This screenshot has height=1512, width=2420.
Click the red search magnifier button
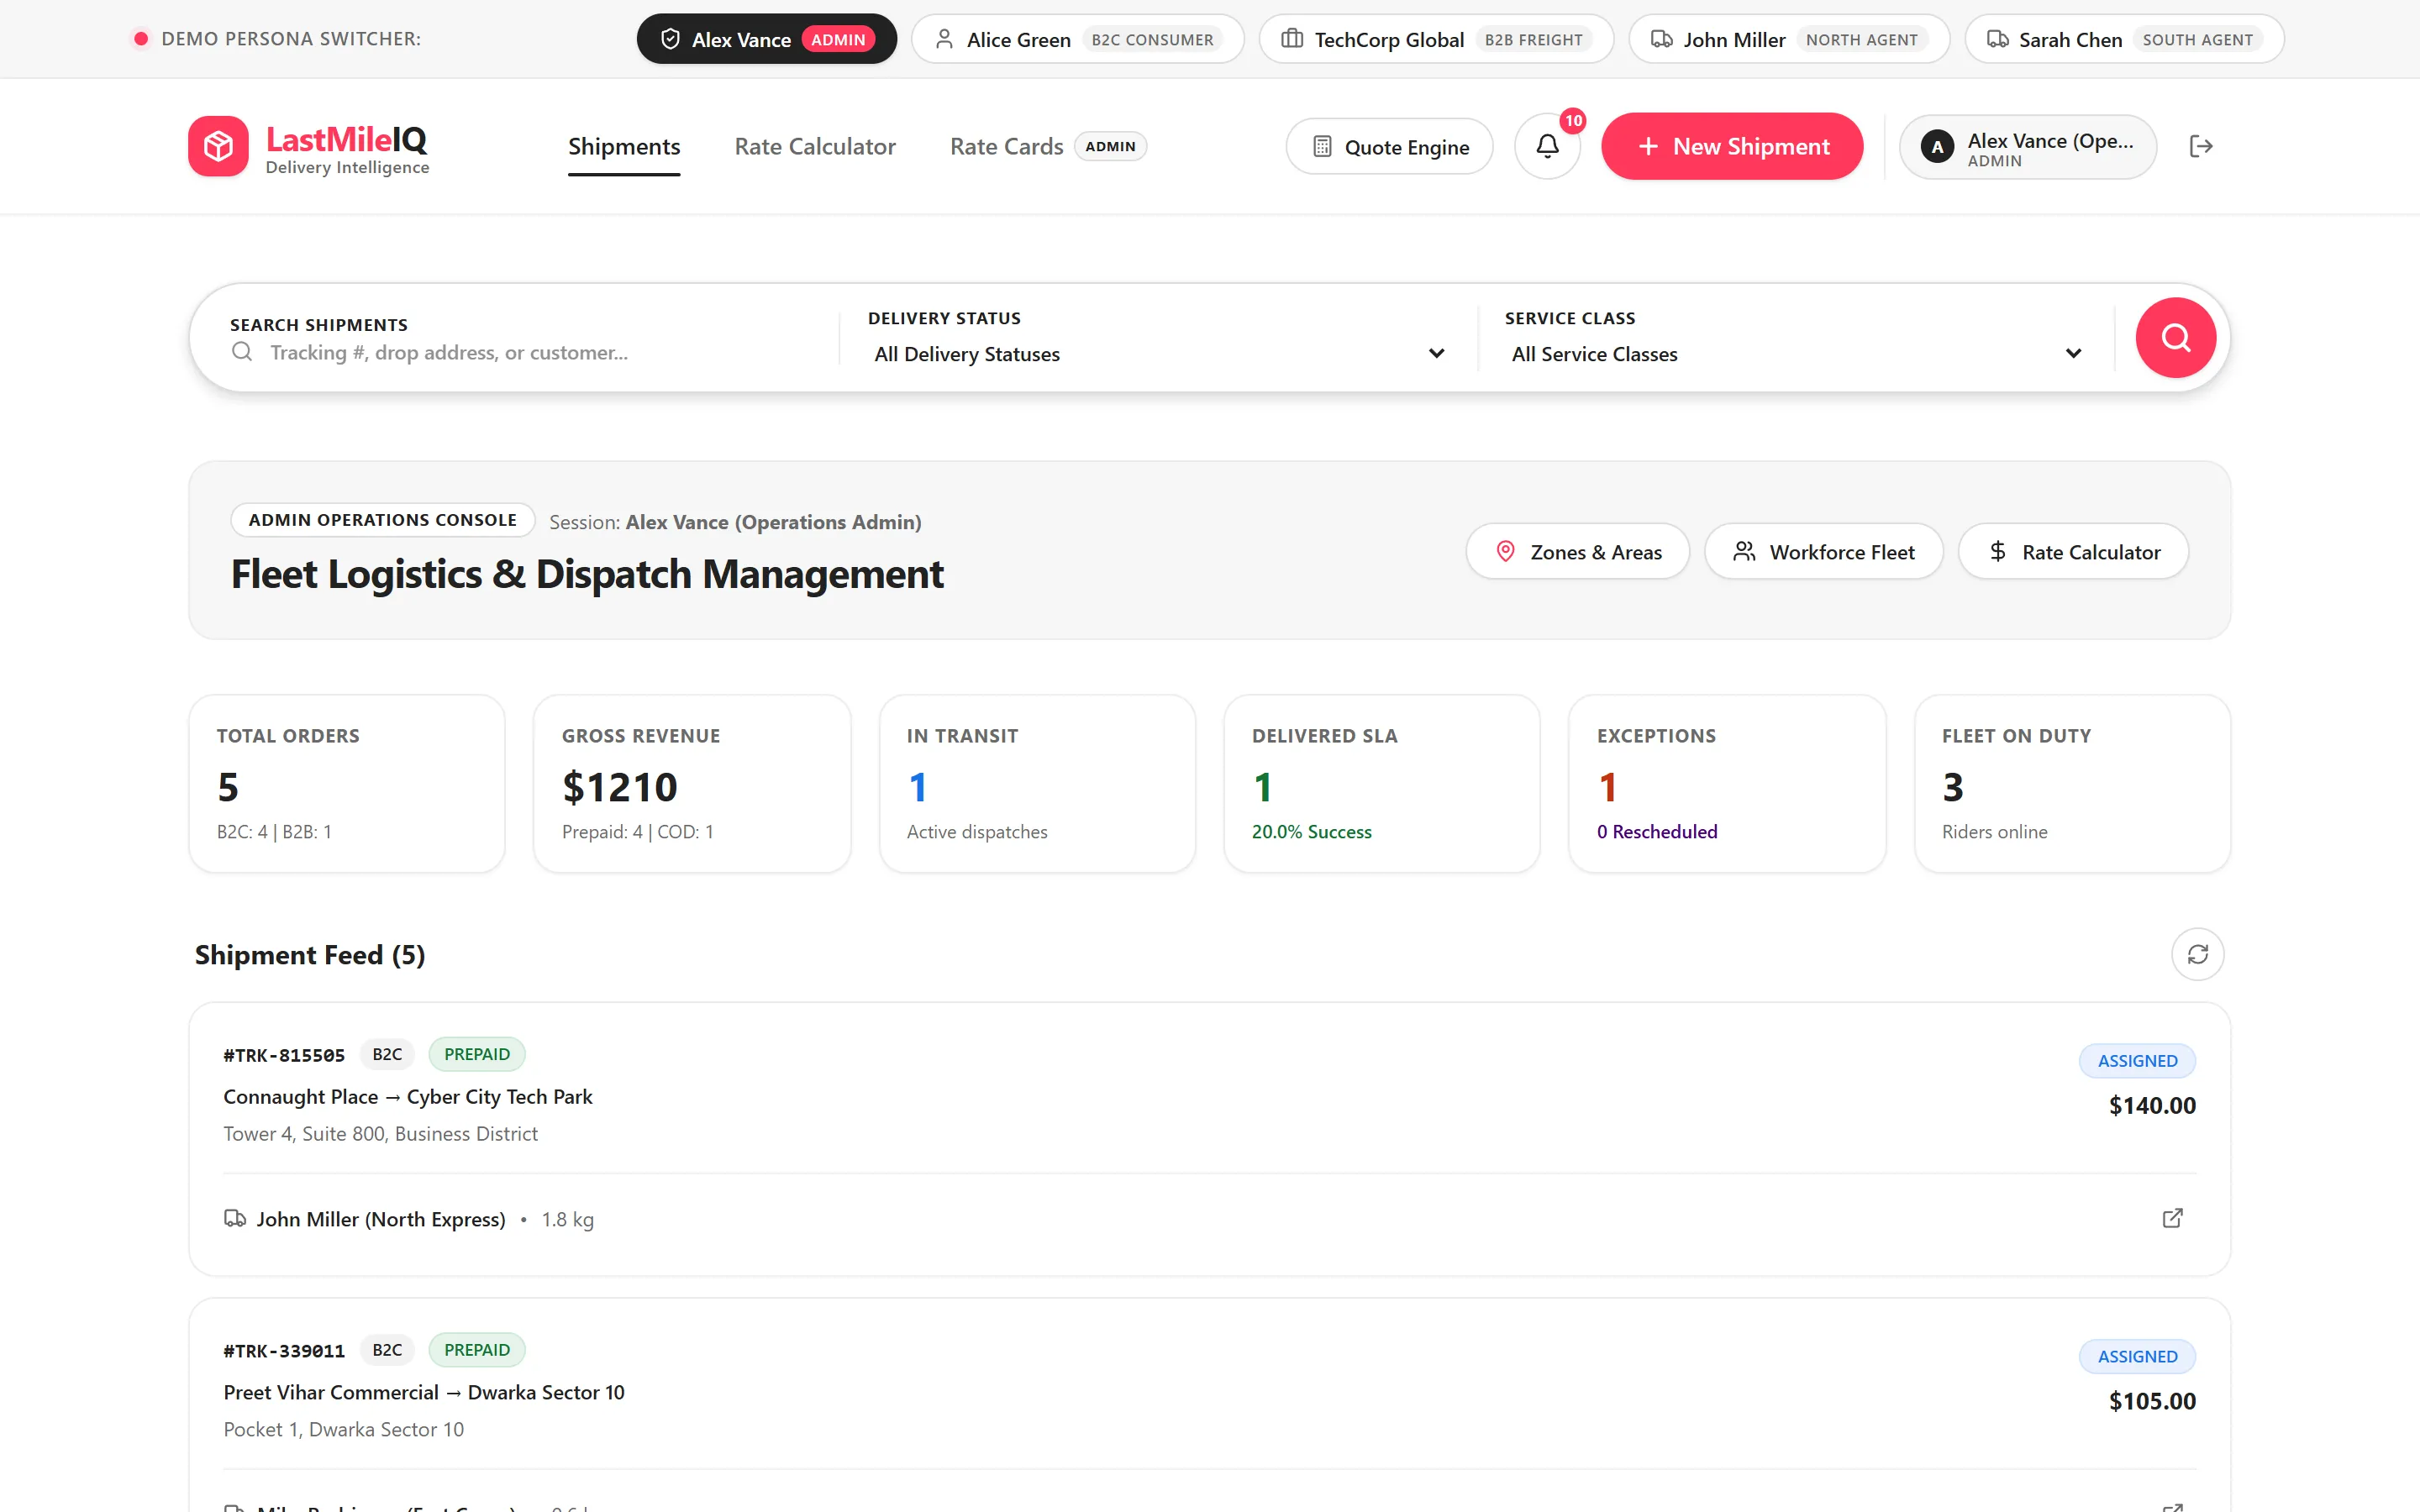tap(2175, 338)
